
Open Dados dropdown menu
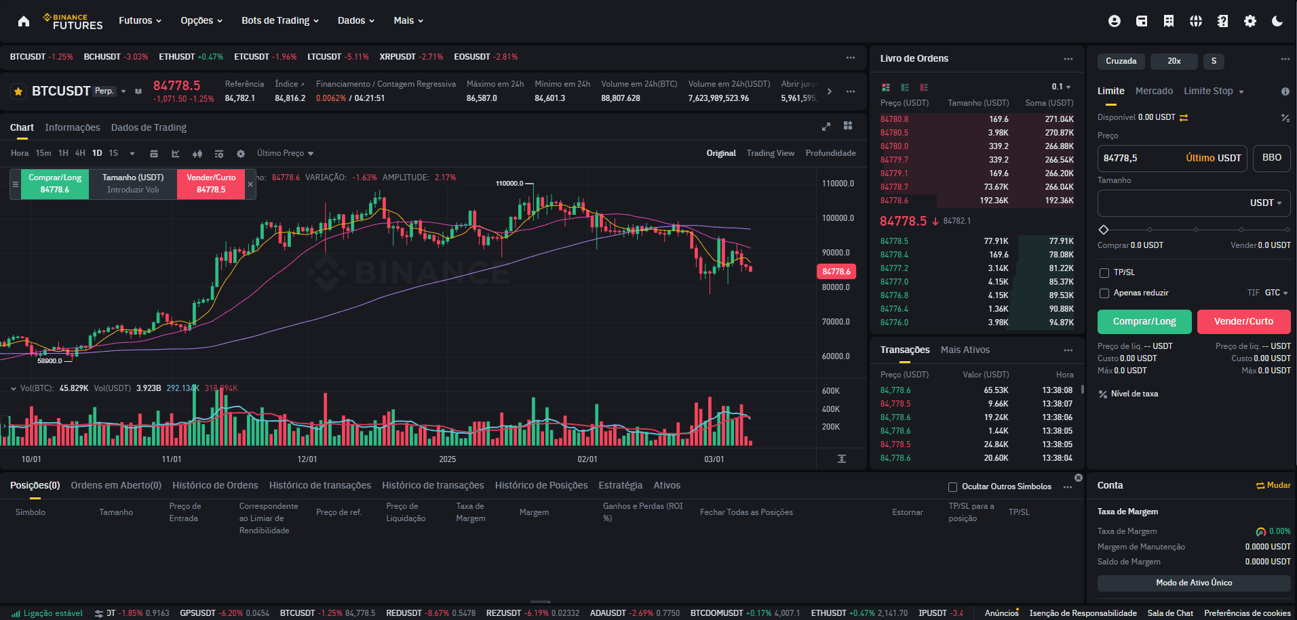[x=356, y=21]
